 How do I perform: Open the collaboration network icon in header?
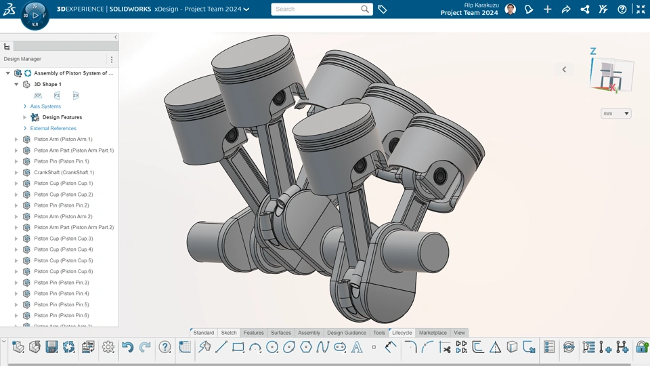(584, 9)
